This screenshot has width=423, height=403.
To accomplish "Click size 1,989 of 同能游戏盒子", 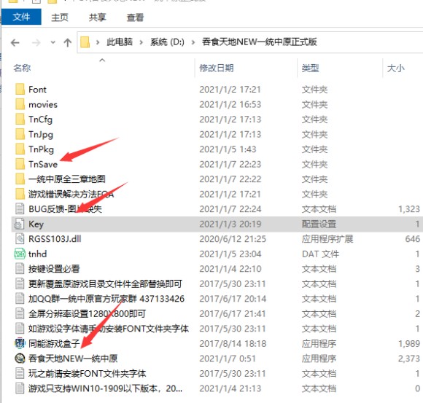I will click(409, 343).
